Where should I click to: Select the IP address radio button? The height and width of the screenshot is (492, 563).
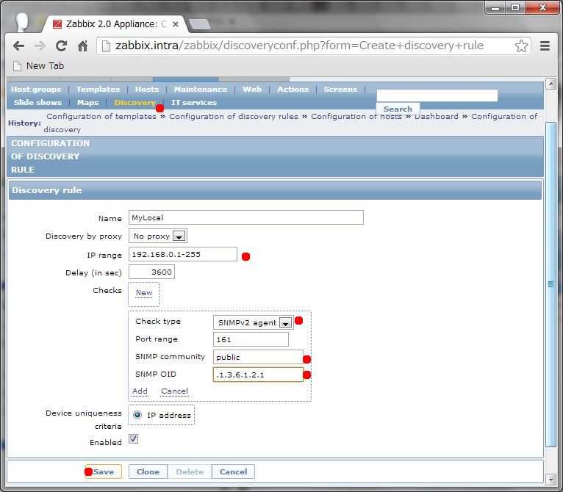point(137,415)
